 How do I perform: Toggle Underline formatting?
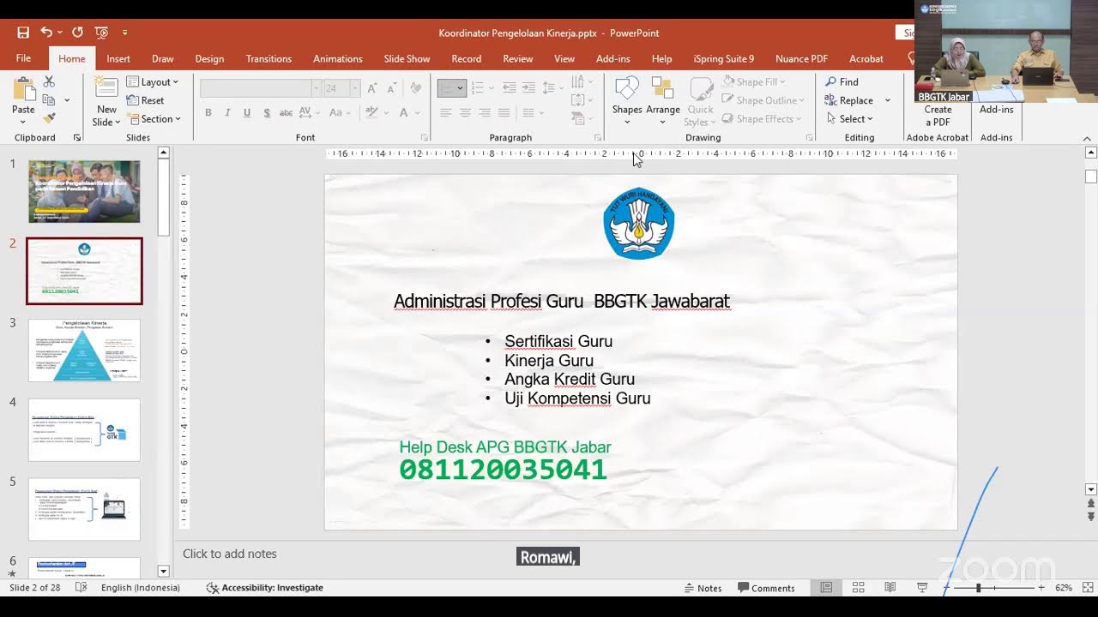[x=247, y=113]
